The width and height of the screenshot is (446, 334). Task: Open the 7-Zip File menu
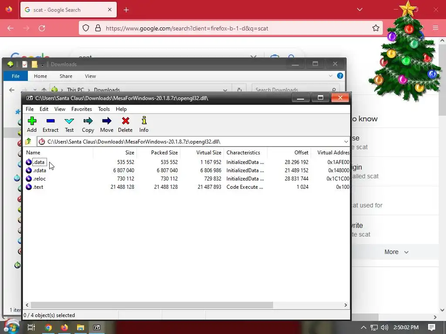(30, 109)
